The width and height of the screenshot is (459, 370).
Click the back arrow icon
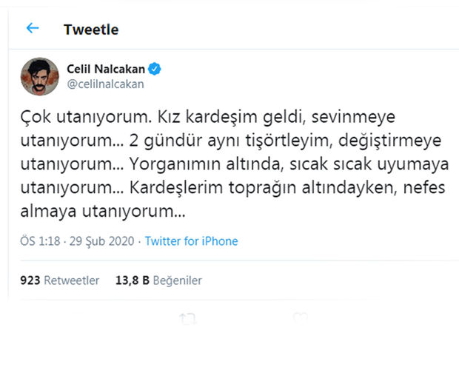click(x=32, y=29)
